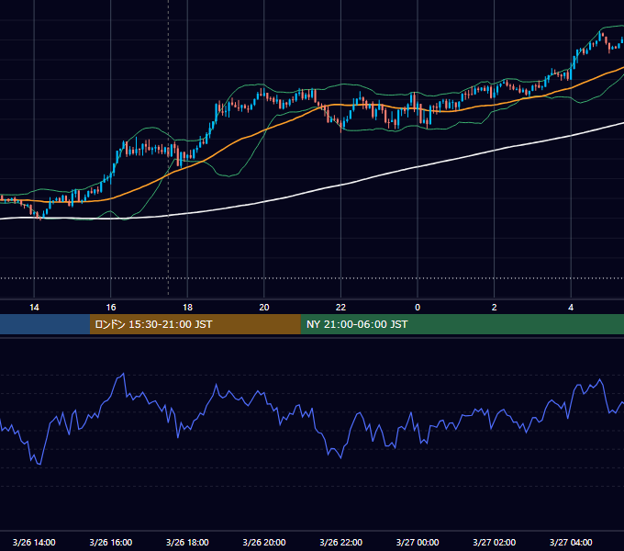This screenshot has width=624, height=551.
Task: Click the 3/27 02:00 date label
Action: pos(494,542)
